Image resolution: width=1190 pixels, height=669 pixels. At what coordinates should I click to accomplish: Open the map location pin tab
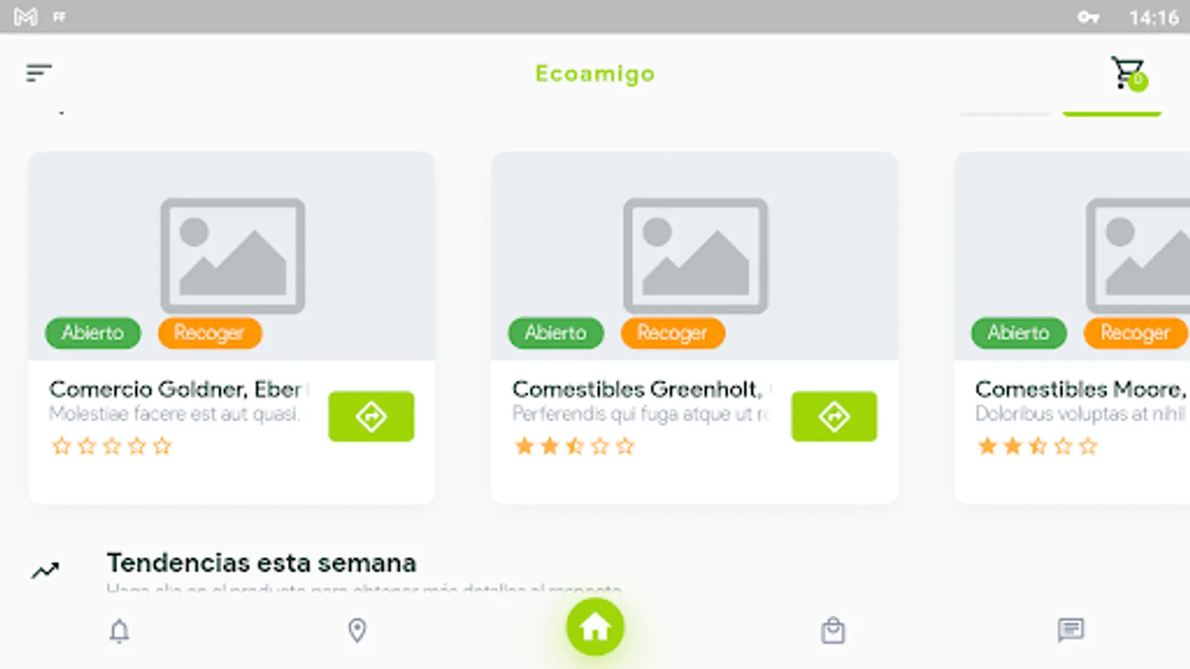pos(357,630)
